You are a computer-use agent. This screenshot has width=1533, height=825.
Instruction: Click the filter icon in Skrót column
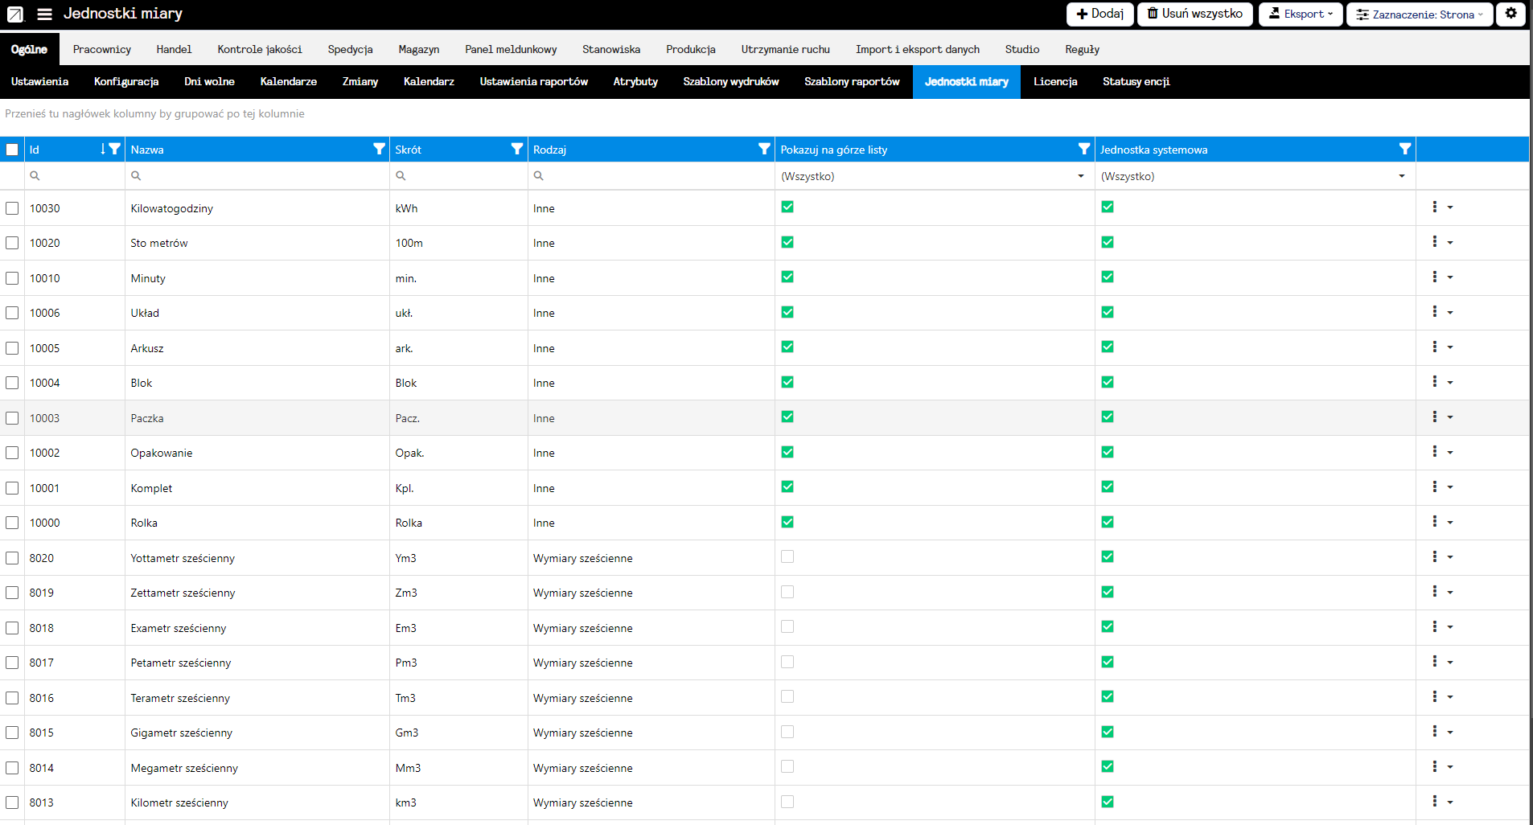coord(517,149)
